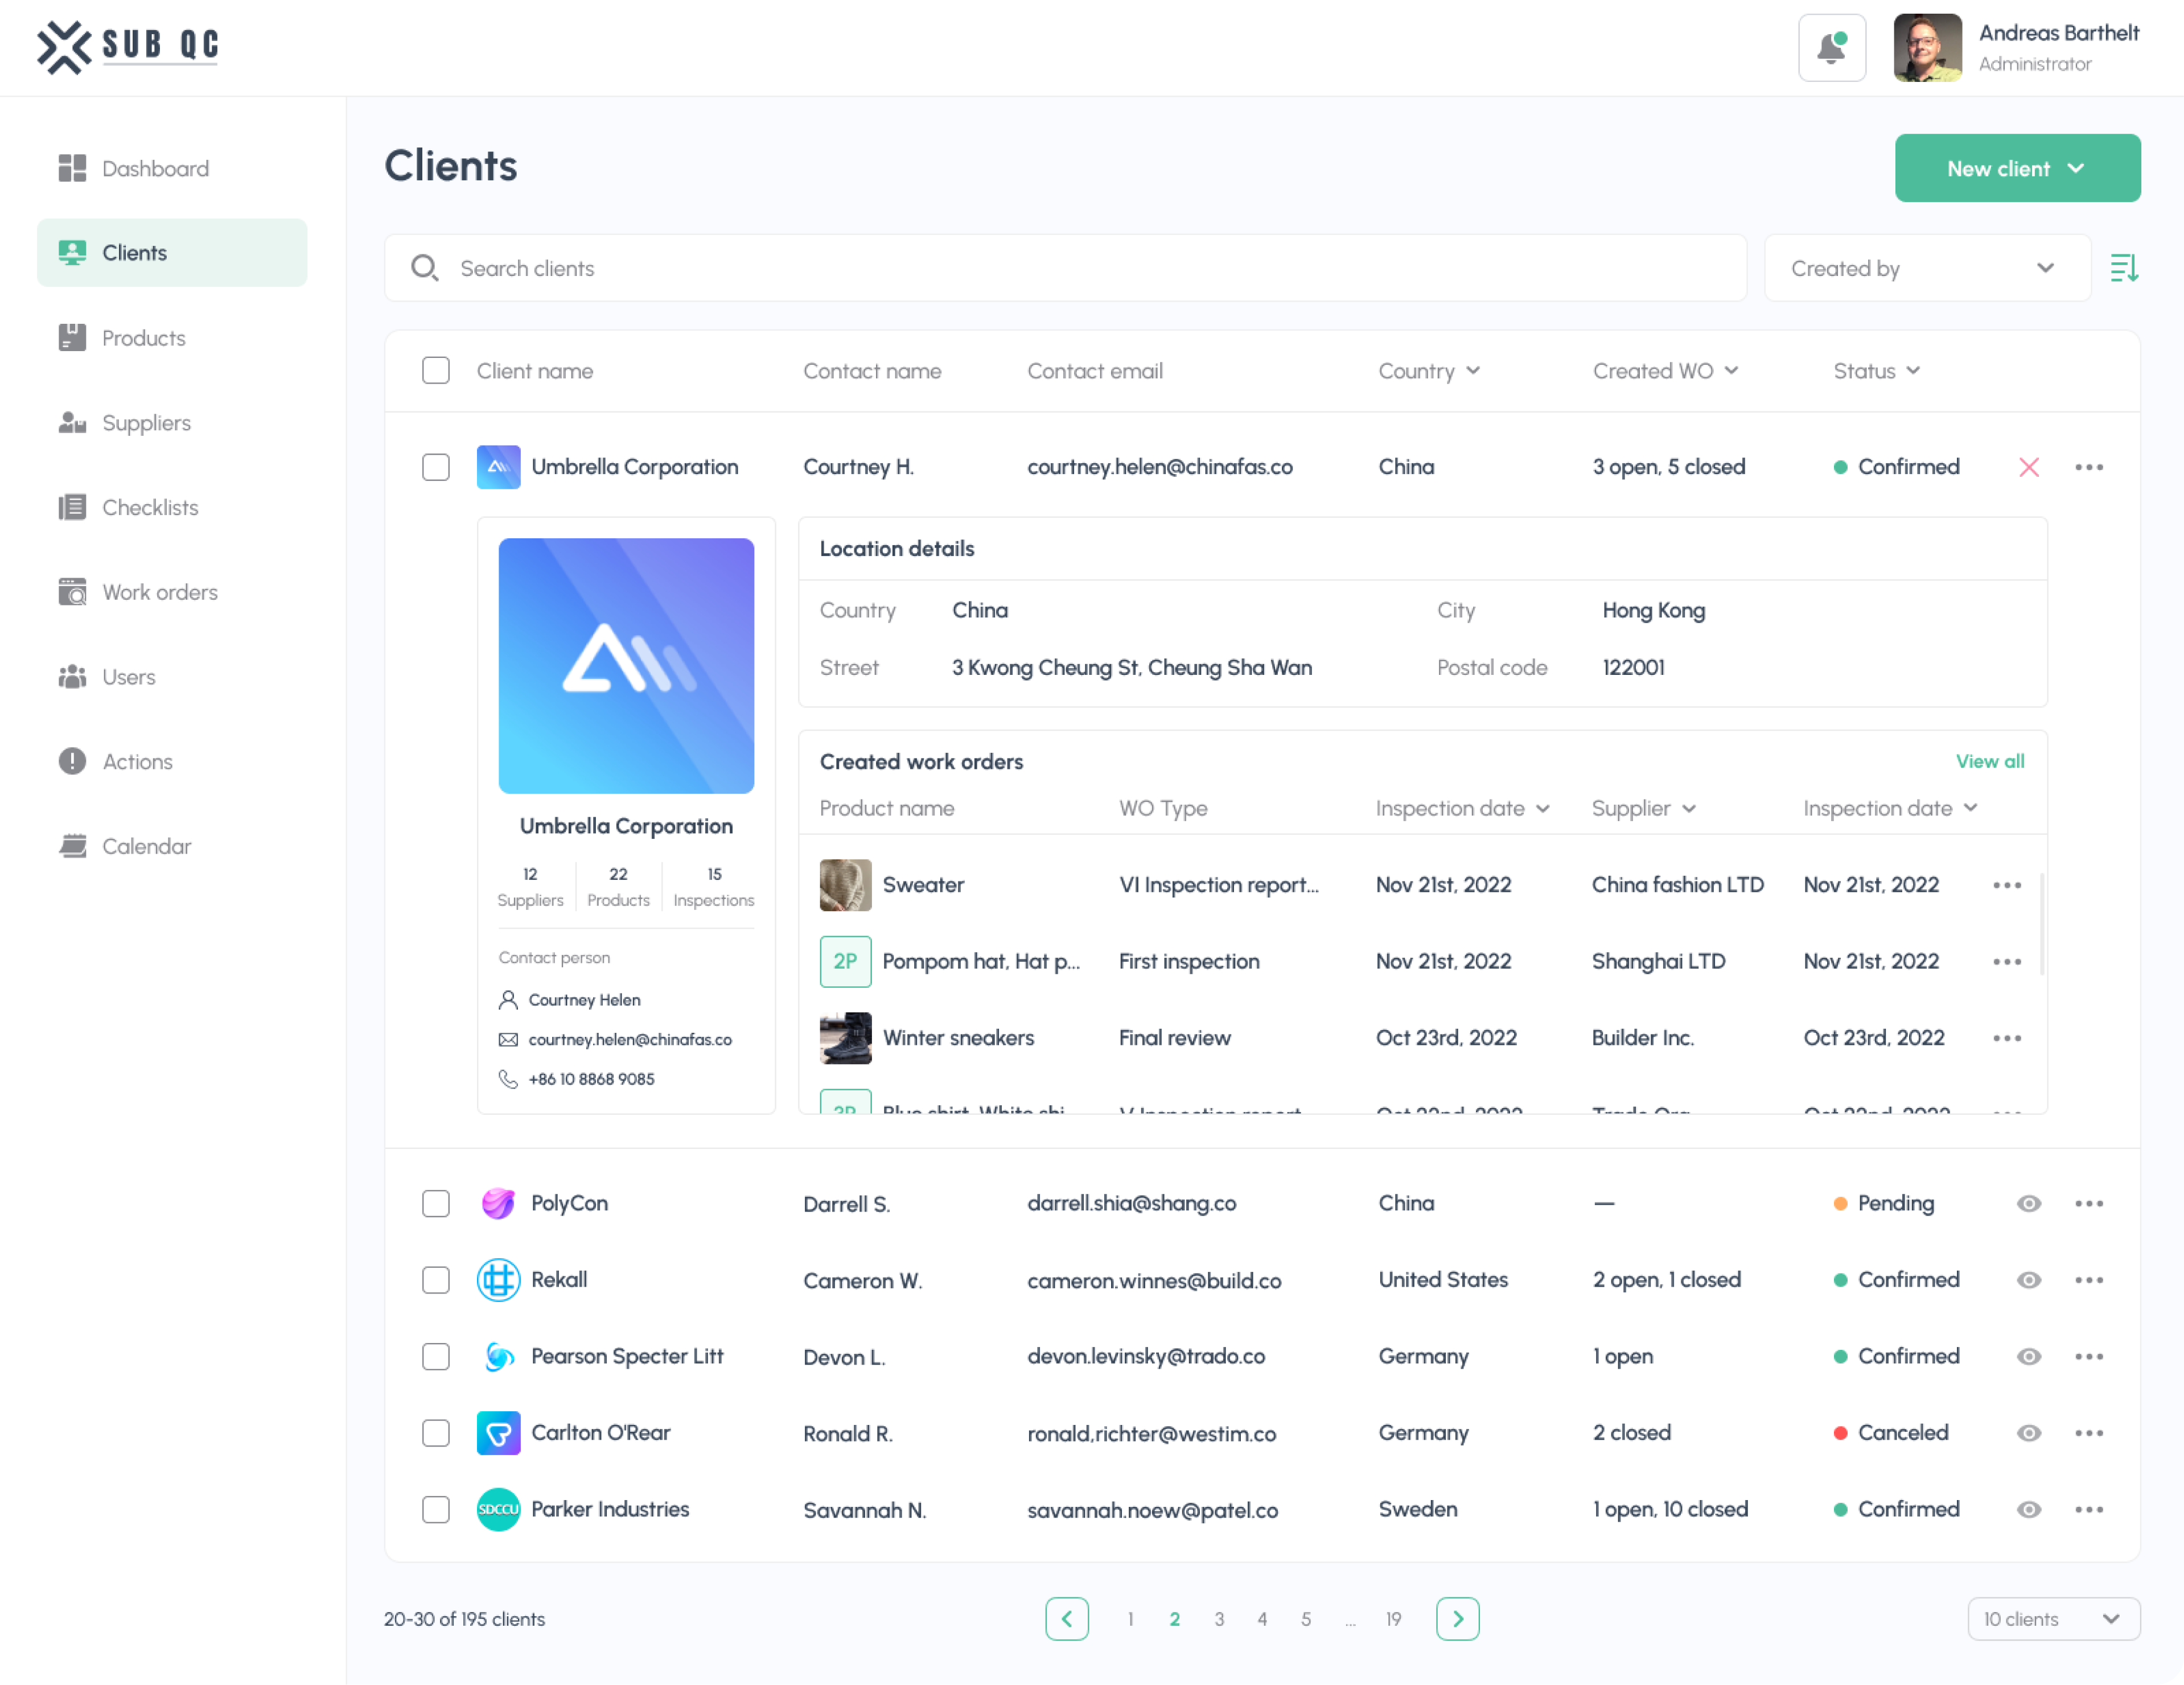Image resolution: width=2184 pixels, height=1685 pixels.
Task: Click the New client button
Action: tap(2016, 168)
